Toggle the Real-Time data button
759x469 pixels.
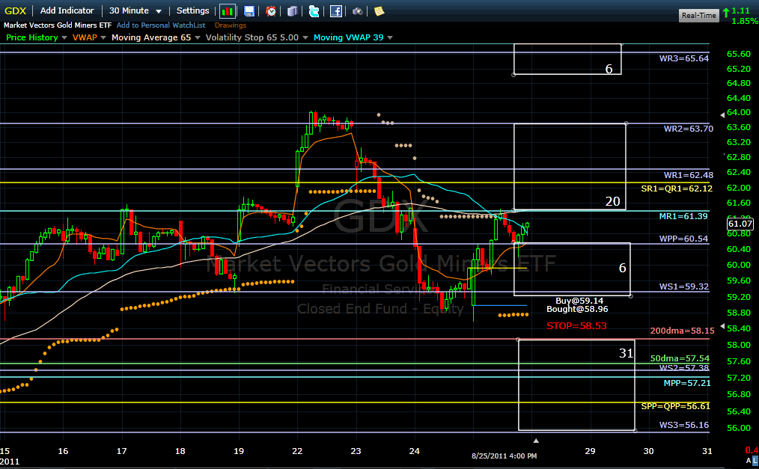[x=698, y=16]
